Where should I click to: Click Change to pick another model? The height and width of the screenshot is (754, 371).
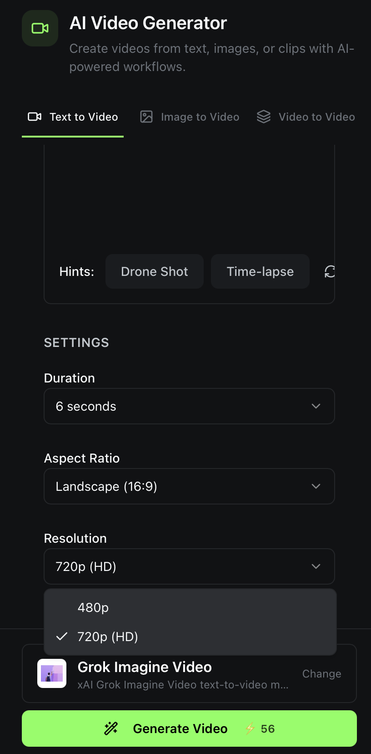point(321,674)
